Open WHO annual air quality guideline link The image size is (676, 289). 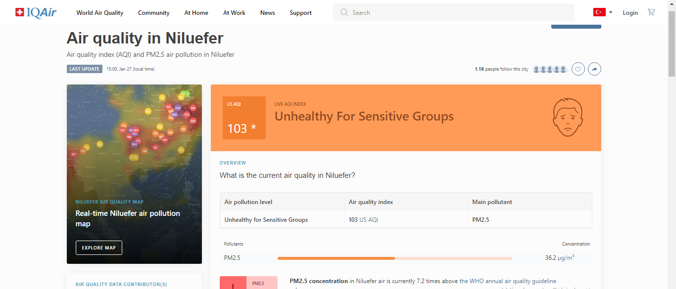(508, 281)
